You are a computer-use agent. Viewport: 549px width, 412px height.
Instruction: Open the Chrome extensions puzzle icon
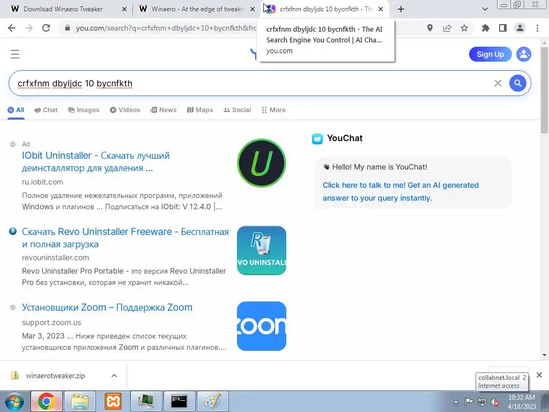pos(486,28)
